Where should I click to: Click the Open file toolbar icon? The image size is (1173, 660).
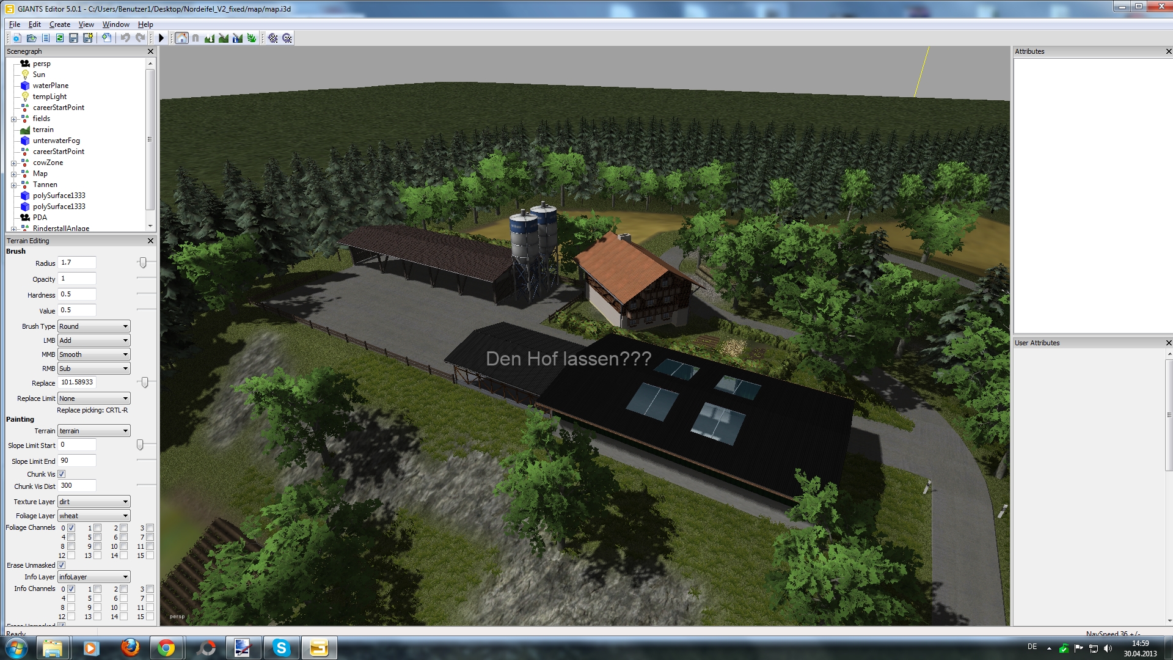pyautogui.click(x=31, y=38)
